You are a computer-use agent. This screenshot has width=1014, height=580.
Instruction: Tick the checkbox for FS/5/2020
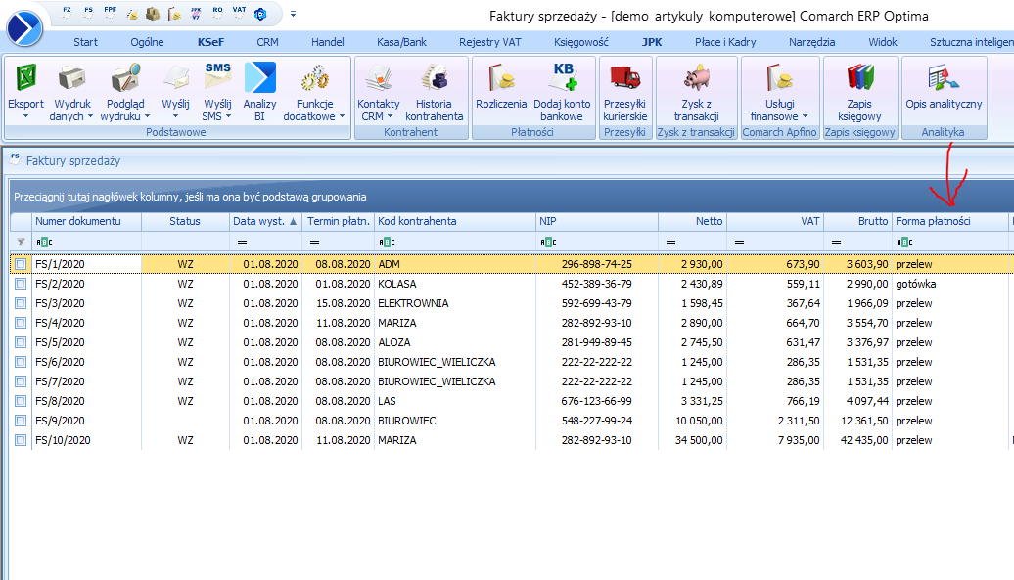click(21, 342)
